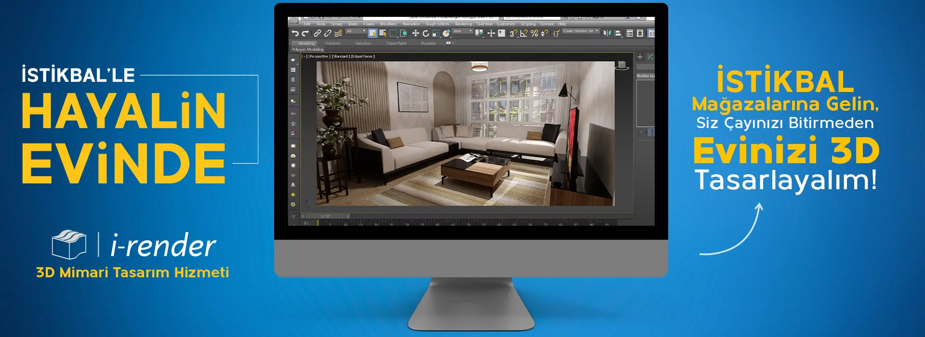Open the [Standard] viewport shading menu

pos(340,56)
